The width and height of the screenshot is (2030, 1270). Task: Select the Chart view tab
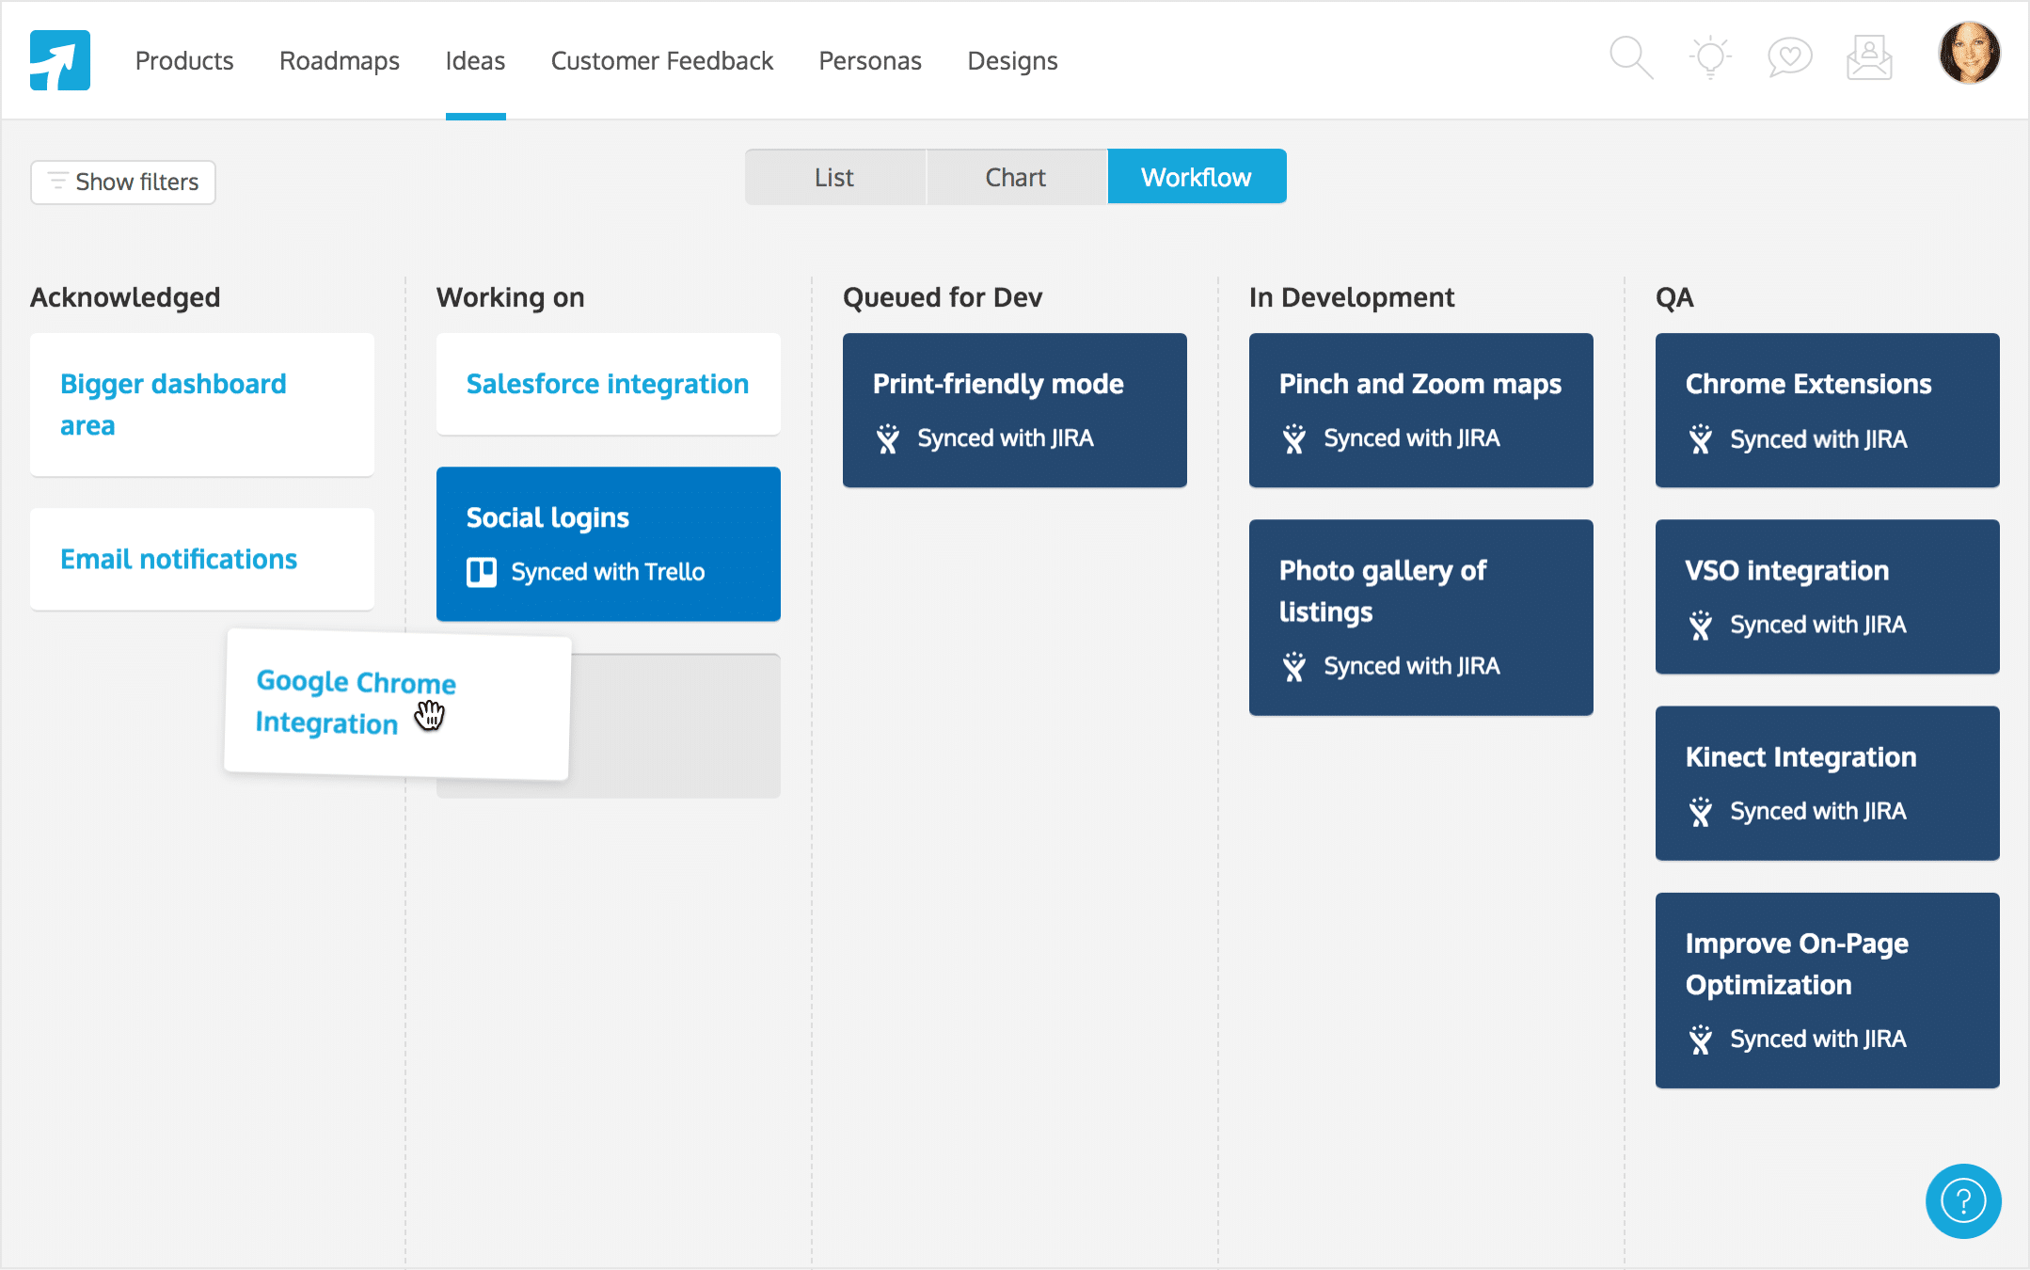pos(1015,176)
